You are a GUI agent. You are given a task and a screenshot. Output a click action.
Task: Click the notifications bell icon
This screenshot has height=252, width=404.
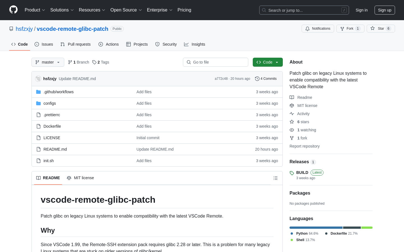point(307,29)
